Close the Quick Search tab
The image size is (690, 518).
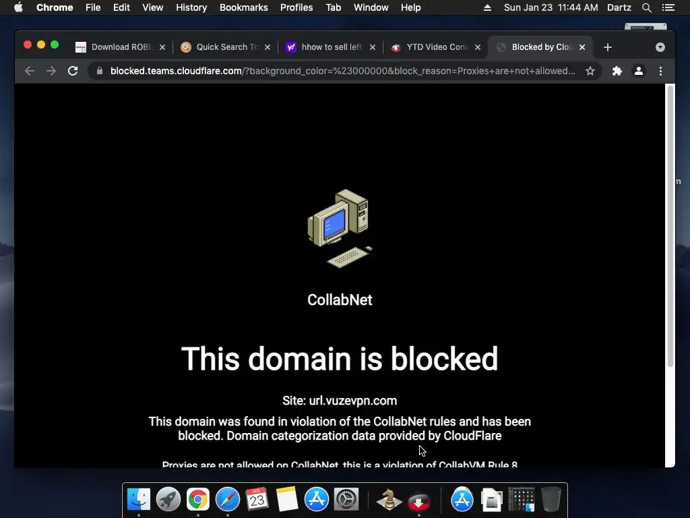(267, 47)
